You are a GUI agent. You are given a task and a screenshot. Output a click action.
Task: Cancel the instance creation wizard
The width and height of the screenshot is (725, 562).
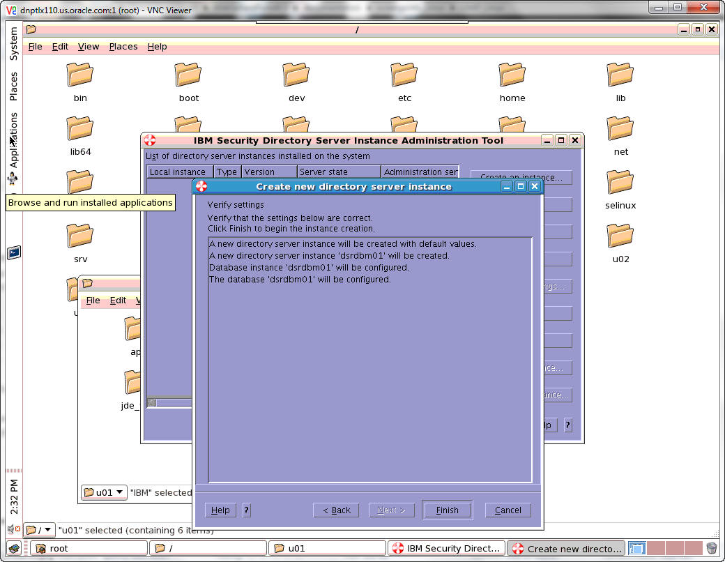pyautogui.click(x=507, y=510)
